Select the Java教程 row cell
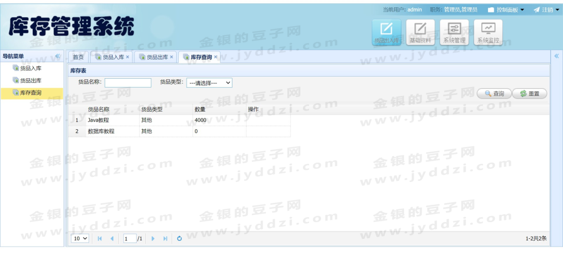Image resolution: width=563 pixels, height=255 pixels. (x=113, y=120)
